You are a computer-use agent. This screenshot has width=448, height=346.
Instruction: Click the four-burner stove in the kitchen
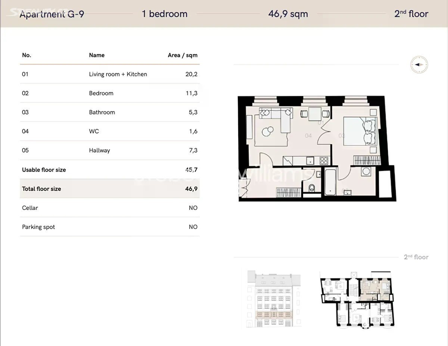pos(324,161)
